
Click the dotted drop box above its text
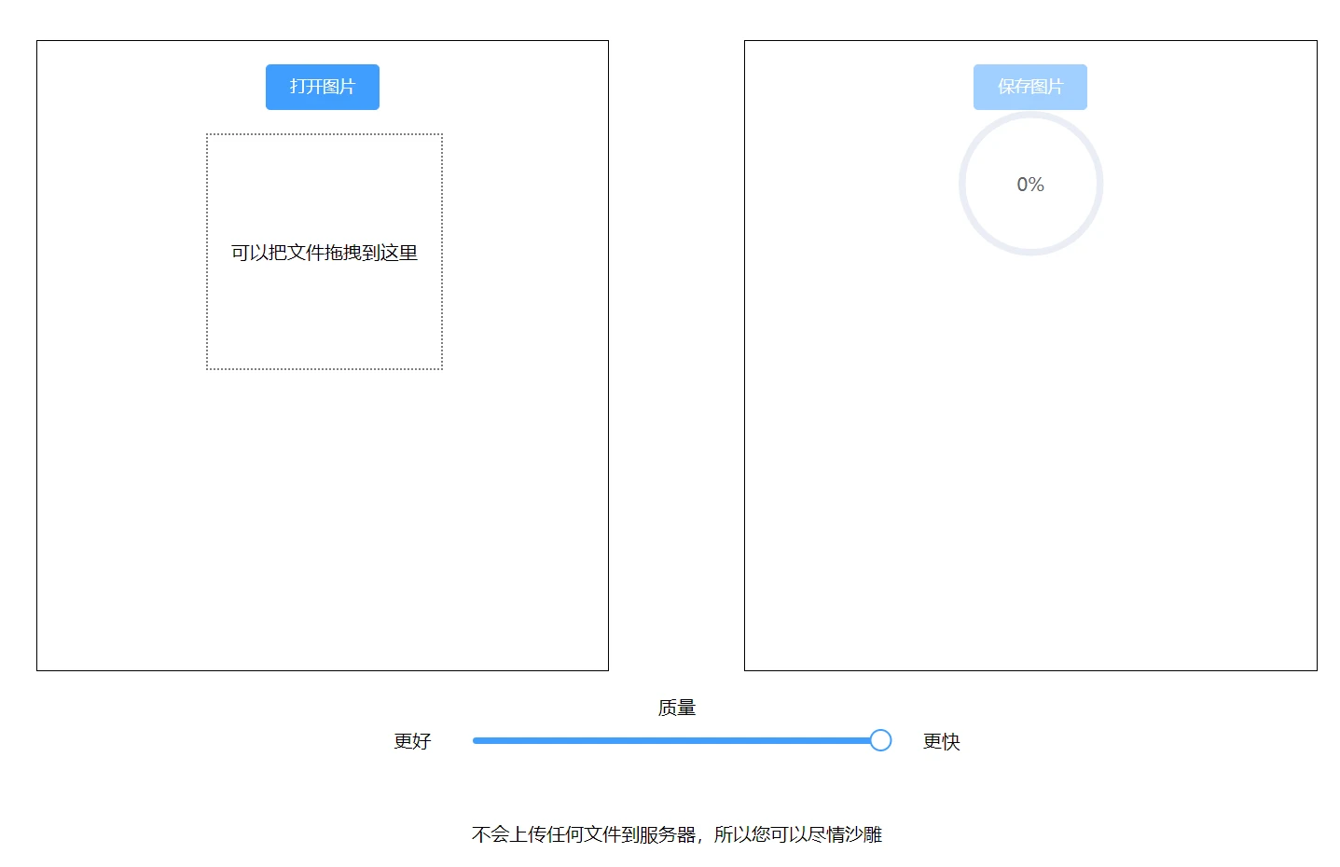point(324,186)
